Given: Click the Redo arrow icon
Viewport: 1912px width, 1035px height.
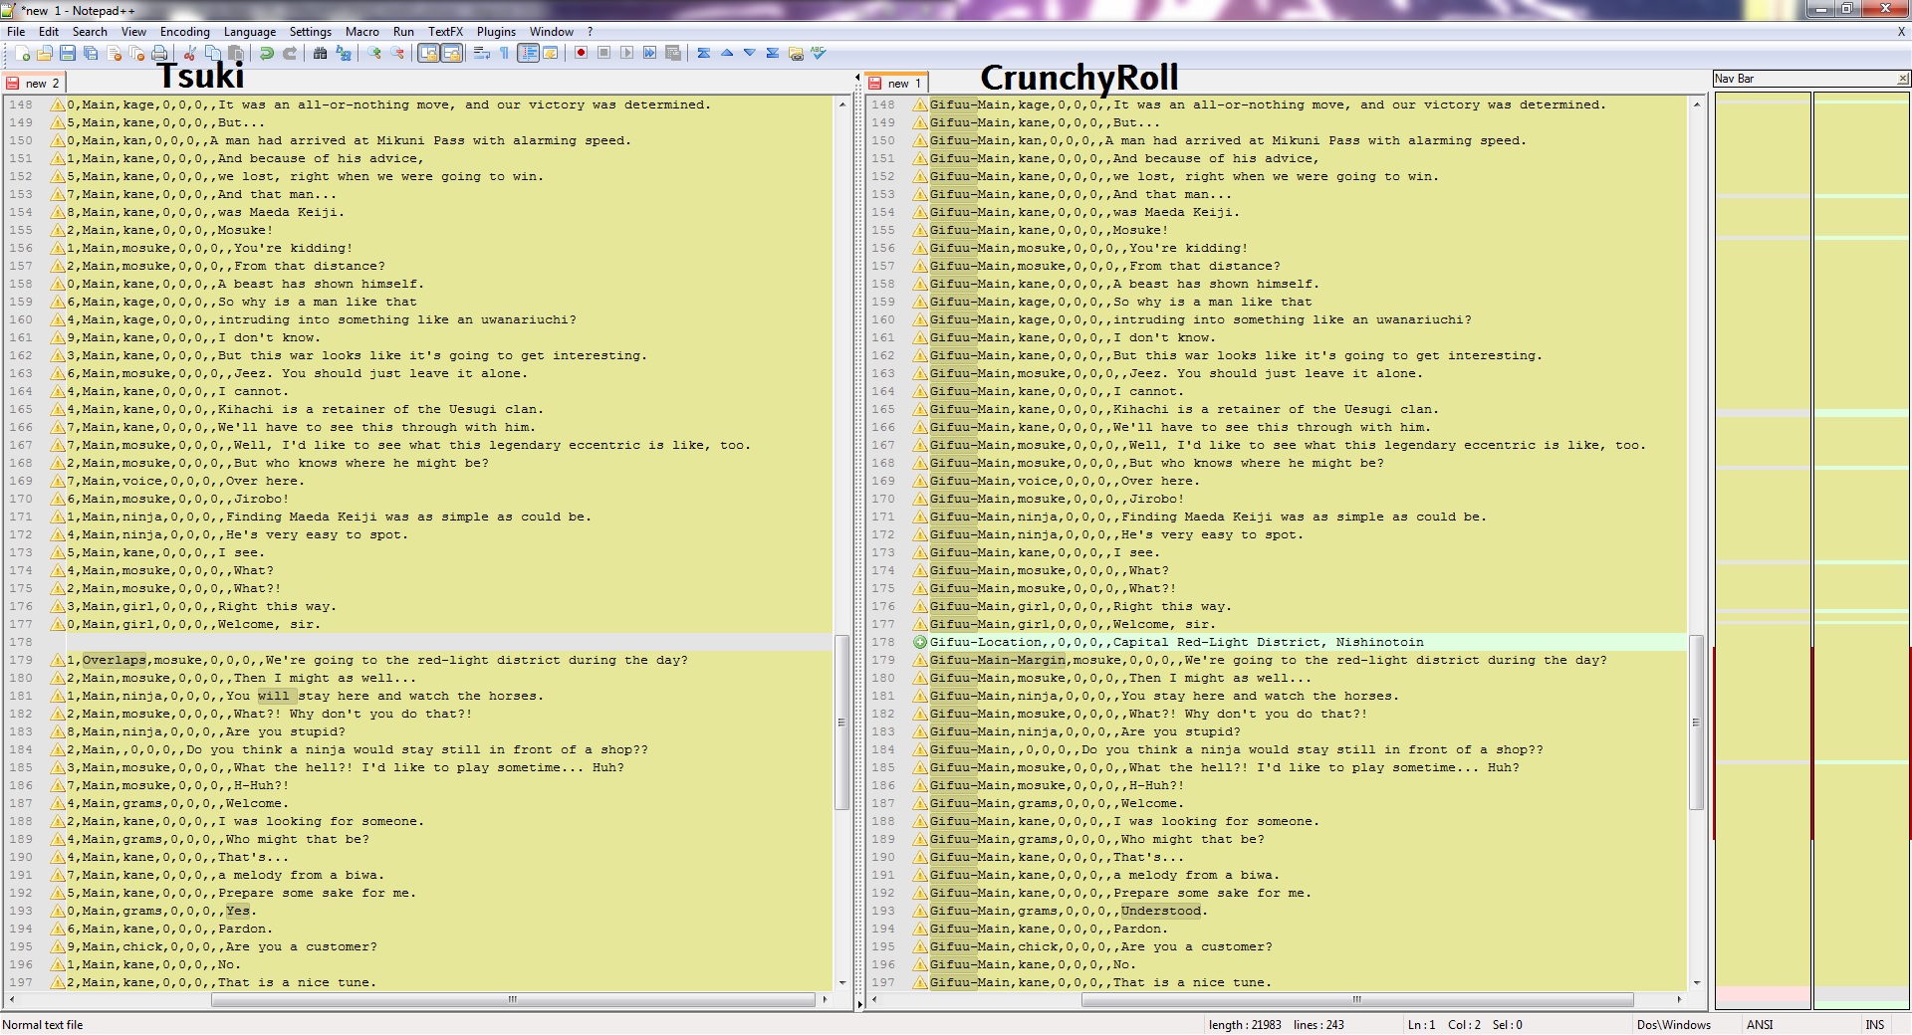Looking at the screenshot, I should click(x=290, y=54).
